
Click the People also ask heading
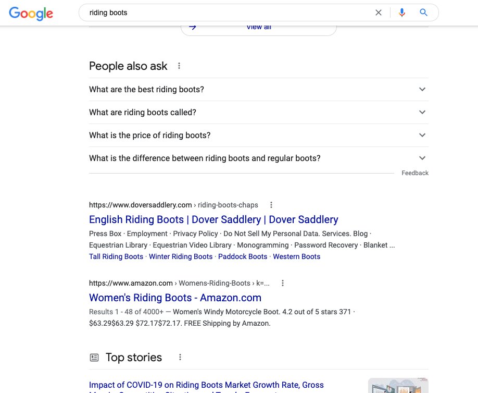click(128, 66)
